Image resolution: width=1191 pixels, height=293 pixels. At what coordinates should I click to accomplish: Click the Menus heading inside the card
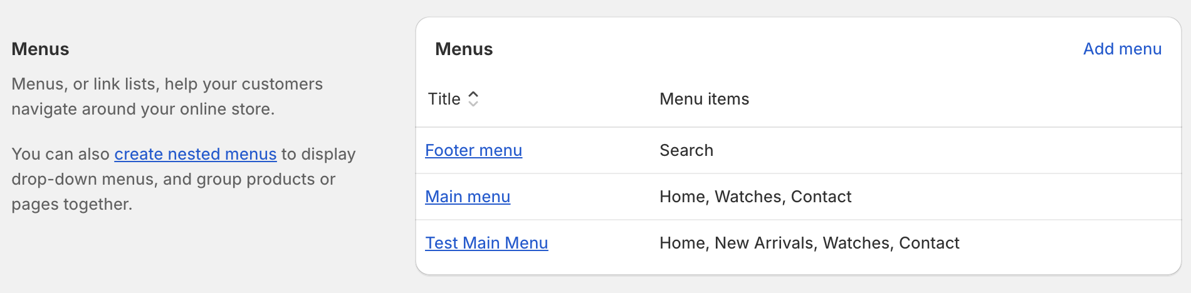[x=464, y=49]
